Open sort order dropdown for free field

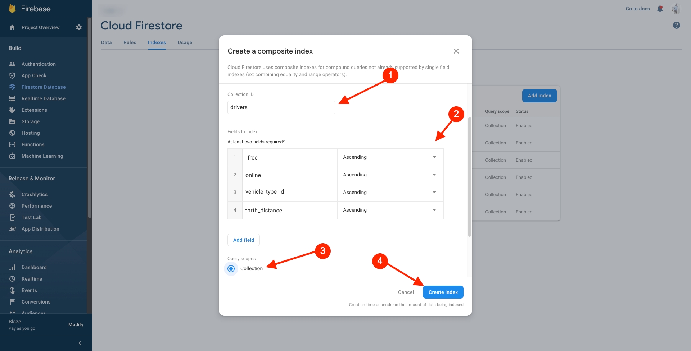(434, 157)
